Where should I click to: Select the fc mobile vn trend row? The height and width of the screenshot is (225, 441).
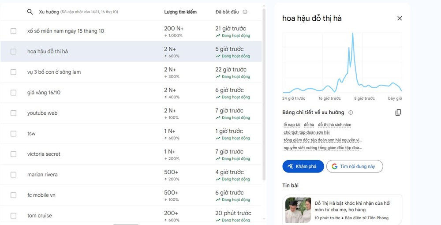tap(131, 195)
